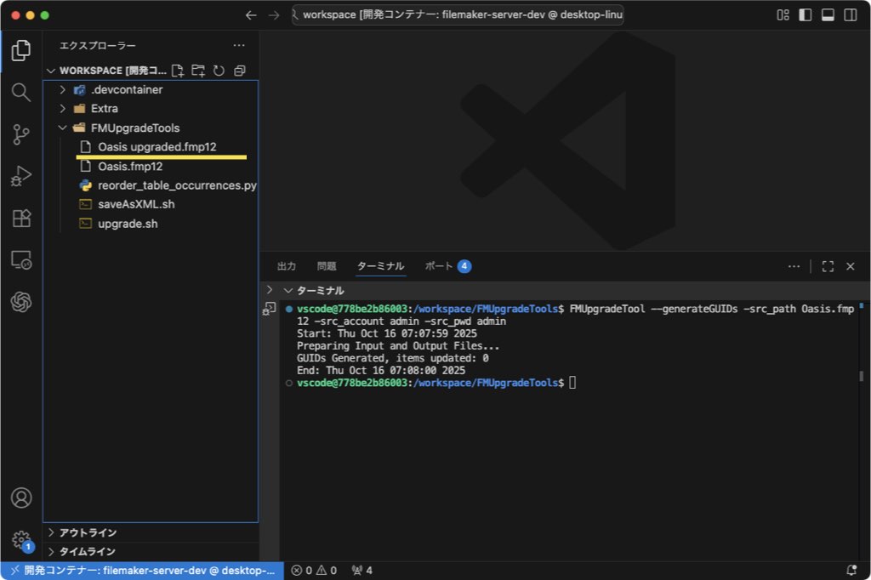The width and height of the screenshot is (871, 580).
Task: Collapse all folders in Explorer
Action: [x=240, y=71]
